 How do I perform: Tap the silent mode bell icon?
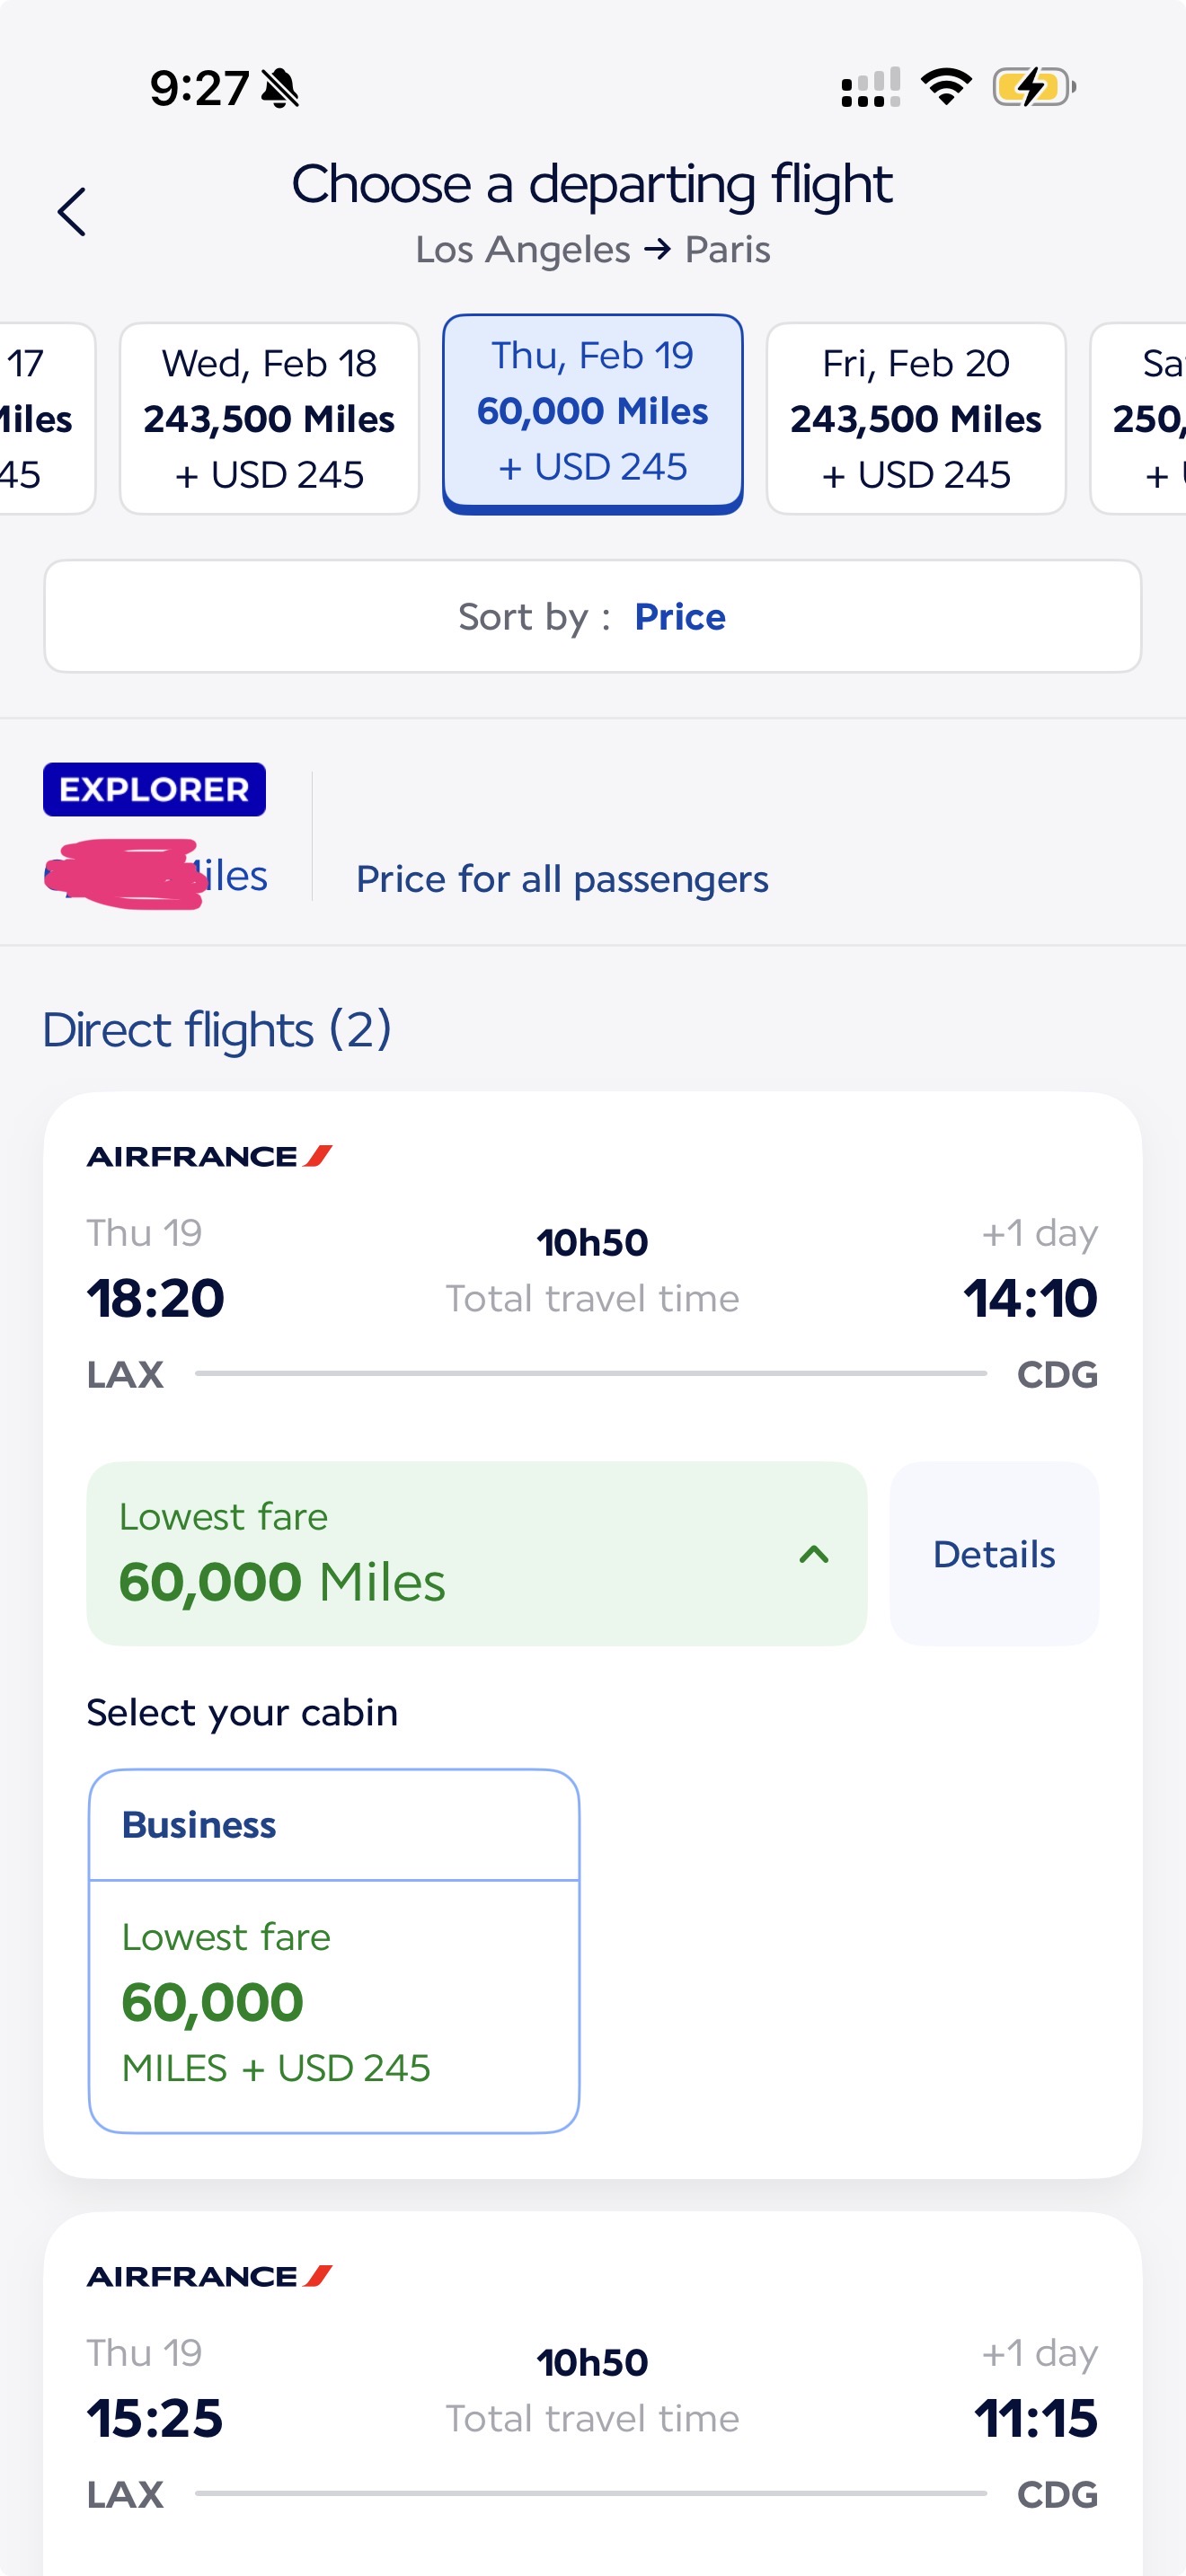[x=280, y=88]
